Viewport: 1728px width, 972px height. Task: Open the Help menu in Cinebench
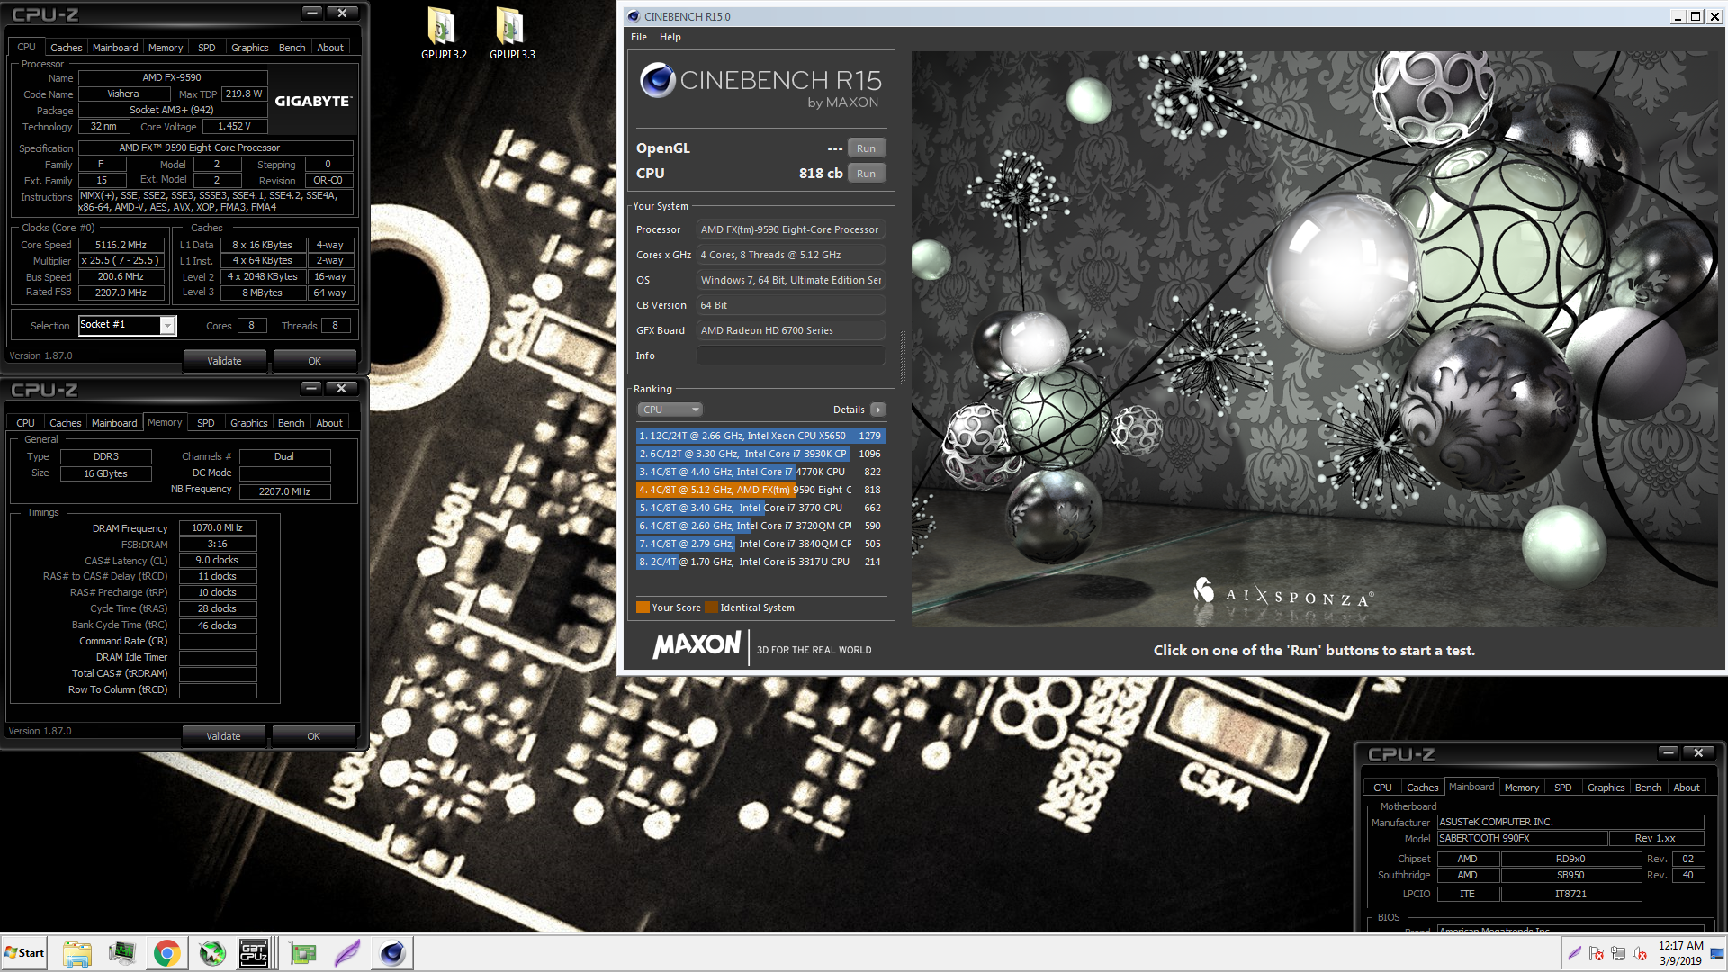pyautogui.click(x=670, y=37)
